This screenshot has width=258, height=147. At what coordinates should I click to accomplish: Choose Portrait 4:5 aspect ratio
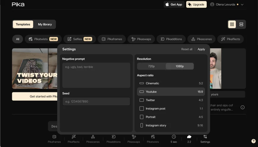coord(171,117)
